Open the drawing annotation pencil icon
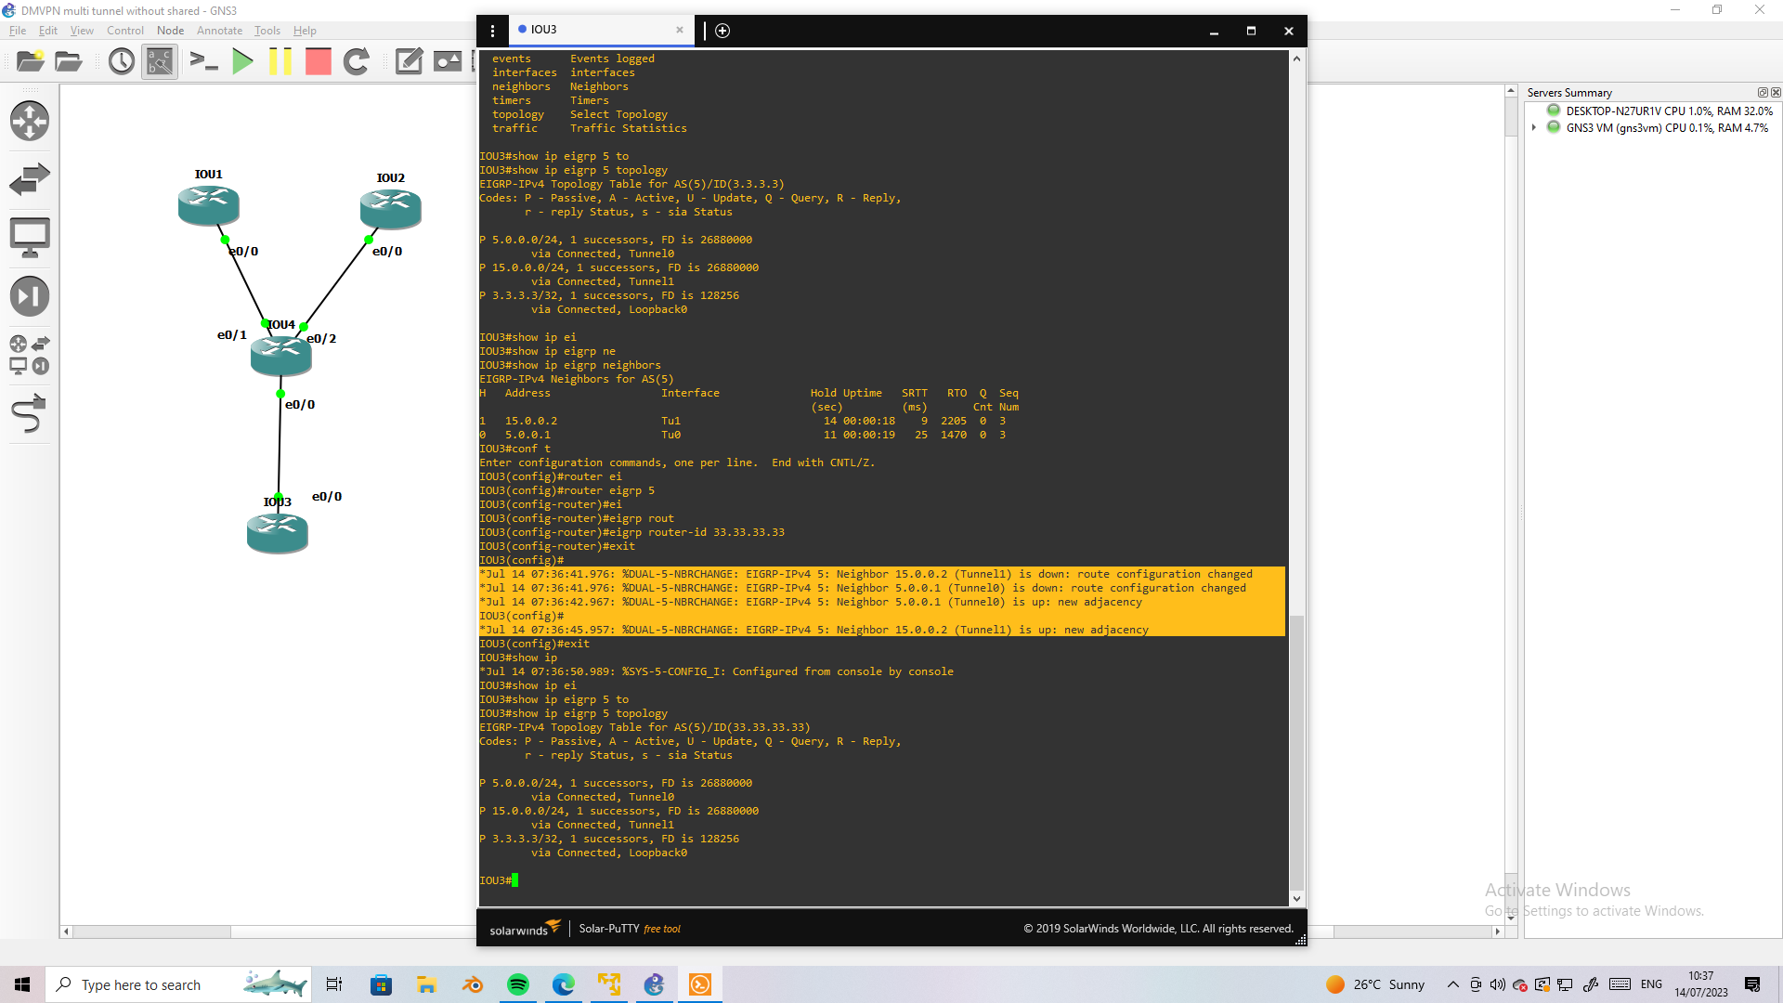This screenshot has width=1783, height=1003. point(409,61)
